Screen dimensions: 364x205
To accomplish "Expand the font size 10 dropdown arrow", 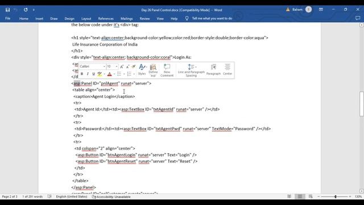I will tap(117, 67).
